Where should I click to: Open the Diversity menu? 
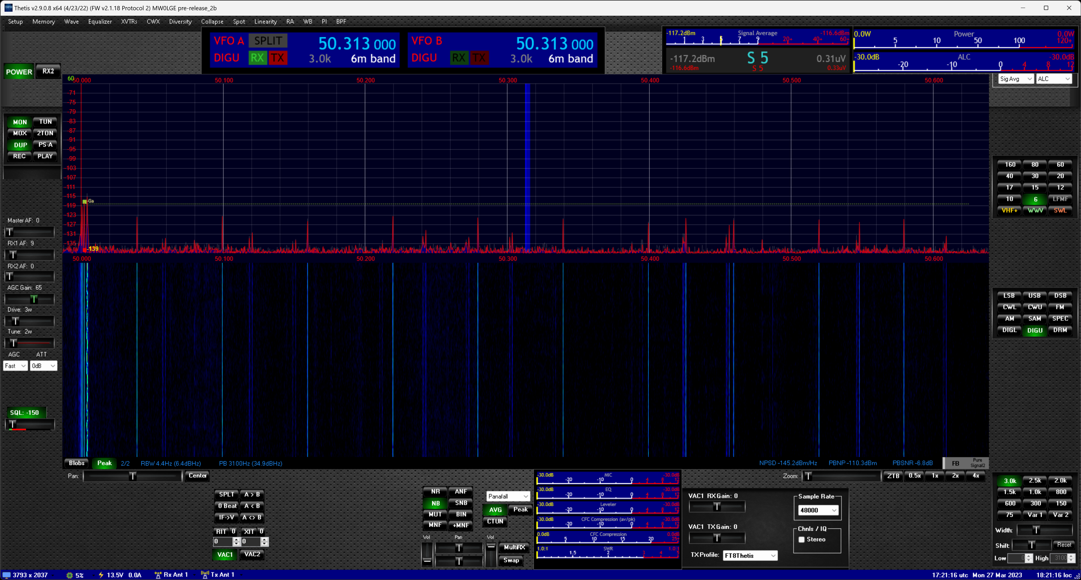pos(180,21)
